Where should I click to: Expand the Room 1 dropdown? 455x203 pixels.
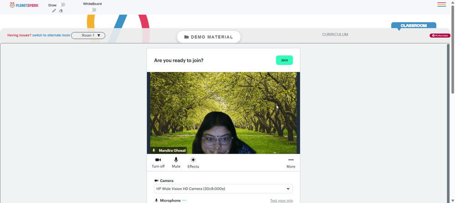[x=88, y=35]
